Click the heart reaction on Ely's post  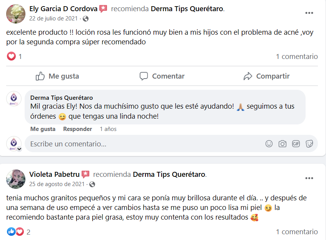(x=12, y=57)
